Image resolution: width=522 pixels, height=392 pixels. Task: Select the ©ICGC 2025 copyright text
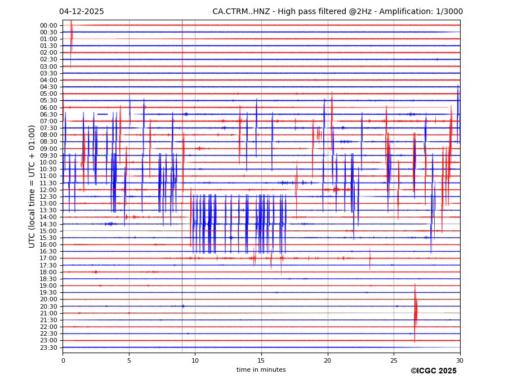[x=433, y=371]
